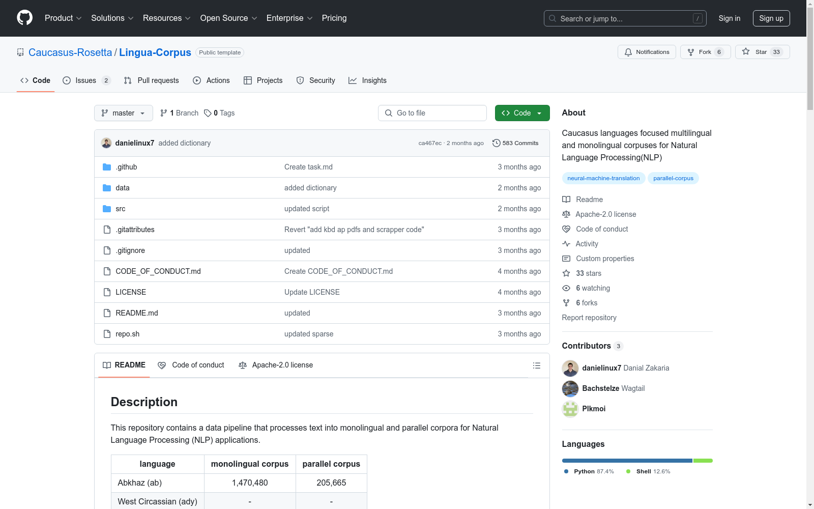Click the stars icon in About sidebar

[566, 273]
